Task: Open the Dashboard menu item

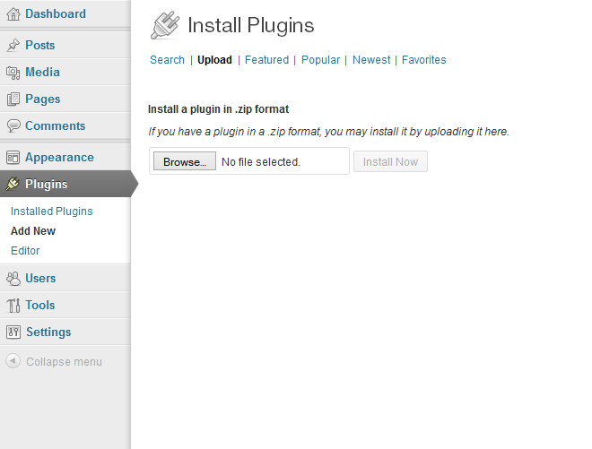Action: pyautogui.click(x=56, y=14)
